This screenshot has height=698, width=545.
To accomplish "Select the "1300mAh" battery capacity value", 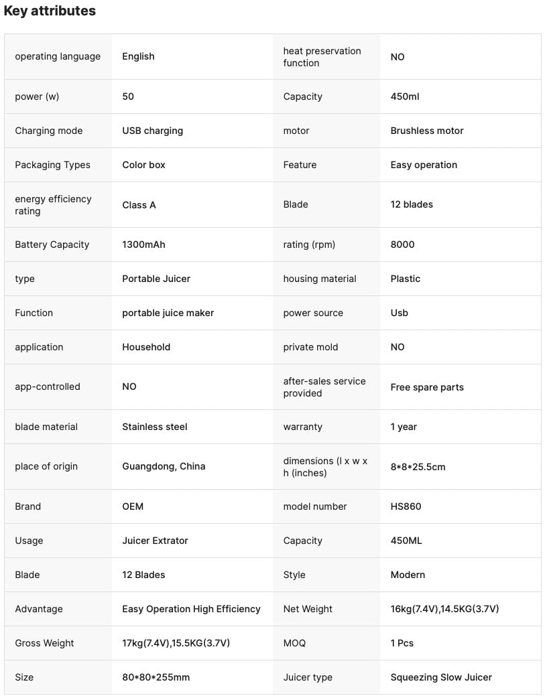I will [143, 245].
